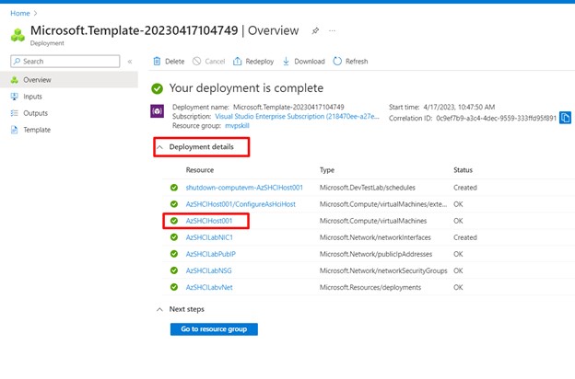This screenshot has height=379, width=575.
Task: Click the Overview green cubes icon
Action: (x=15, y=80)
